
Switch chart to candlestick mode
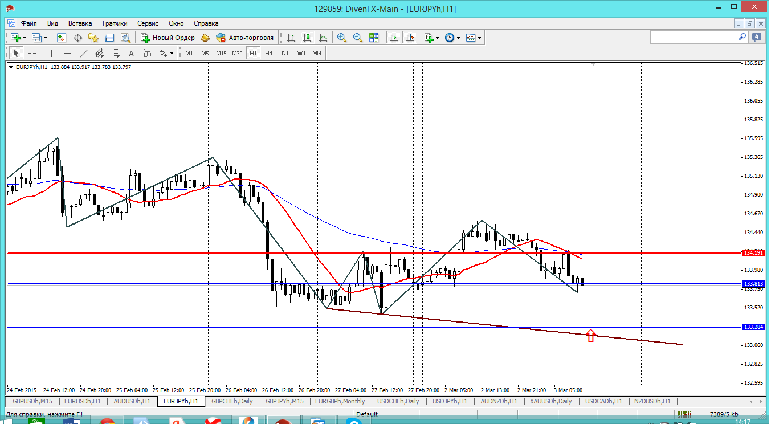[x=307, y=38]
